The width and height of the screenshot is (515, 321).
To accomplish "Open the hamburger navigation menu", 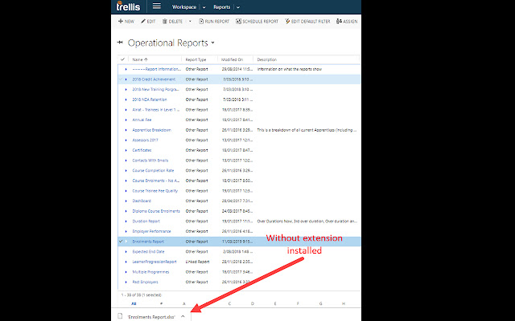I will tap(157, 6).
